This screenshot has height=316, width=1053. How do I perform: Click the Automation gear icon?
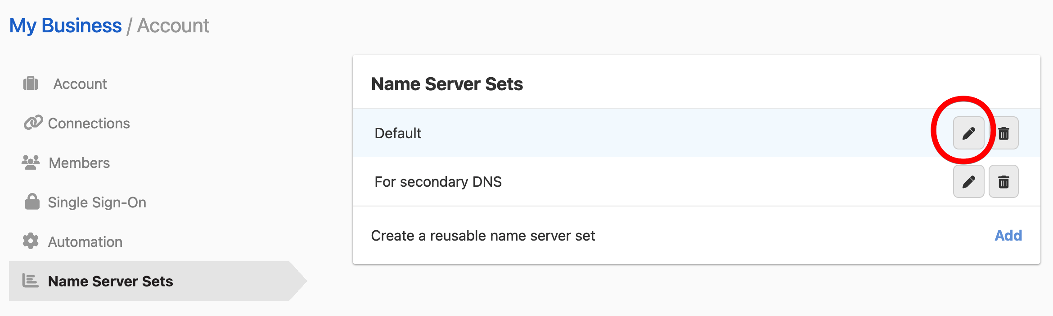31,241
